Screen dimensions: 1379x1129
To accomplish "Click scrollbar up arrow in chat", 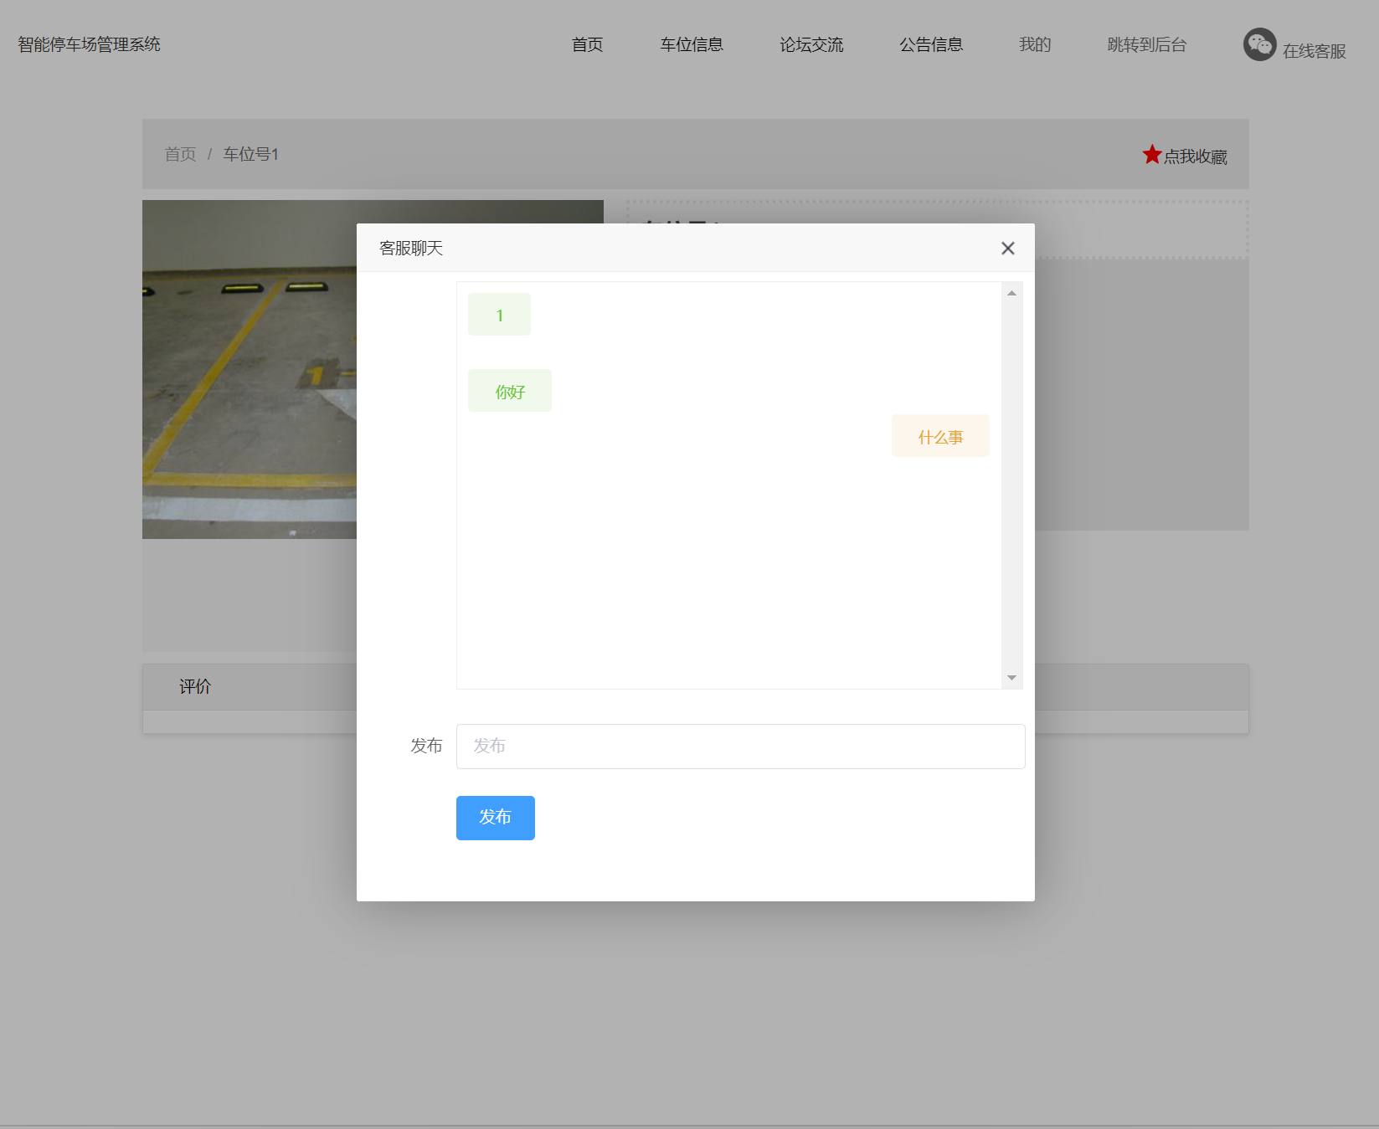I will [1011, 293].
